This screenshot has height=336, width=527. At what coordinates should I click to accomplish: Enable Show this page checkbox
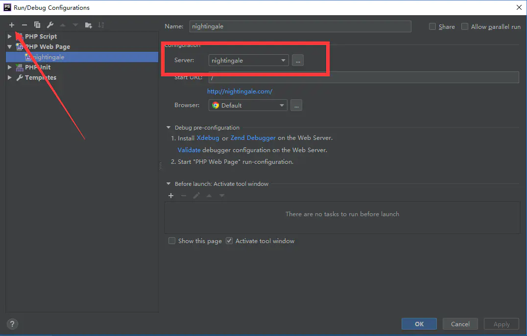click(172, 241)
